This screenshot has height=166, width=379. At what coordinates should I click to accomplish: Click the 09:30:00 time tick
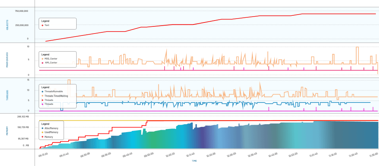86,155
